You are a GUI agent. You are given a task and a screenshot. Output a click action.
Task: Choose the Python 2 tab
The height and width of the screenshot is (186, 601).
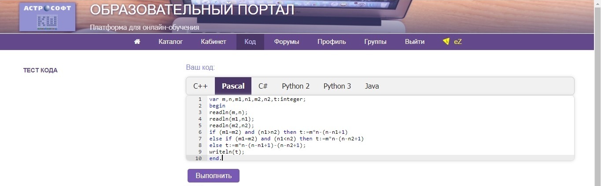pos(295,86)
